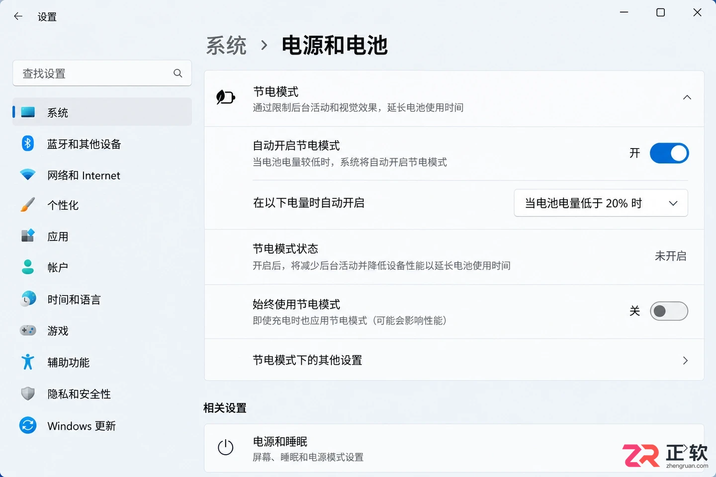
Task: Click the 隐私和安全性 shield icon
Action: pyautogui.click(x=28, y=394)
